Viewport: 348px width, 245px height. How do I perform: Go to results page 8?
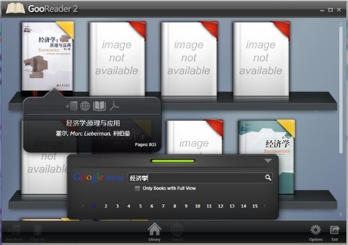point(175,206)
